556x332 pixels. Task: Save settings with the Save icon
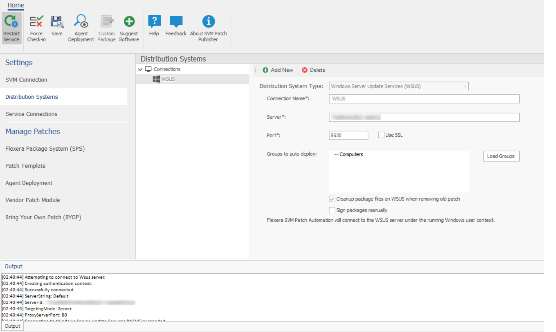(x=57, y=22)
